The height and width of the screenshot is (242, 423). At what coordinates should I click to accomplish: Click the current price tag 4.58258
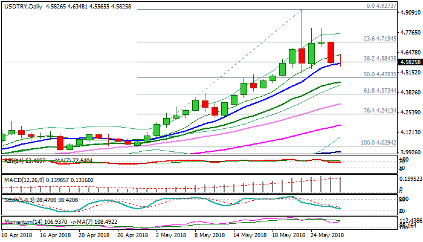tap(409, 62)
